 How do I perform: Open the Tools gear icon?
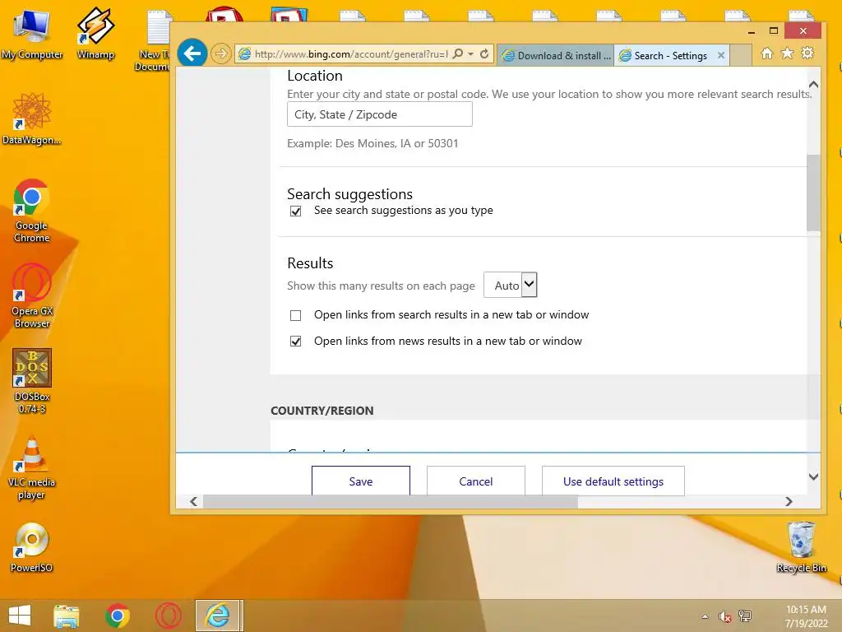pyautogui.click(x=807, y=53)
